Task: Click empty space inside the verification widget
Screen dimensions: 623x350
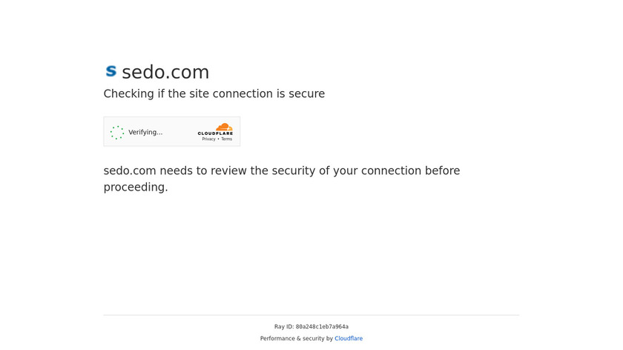Action: coord(178,132)
